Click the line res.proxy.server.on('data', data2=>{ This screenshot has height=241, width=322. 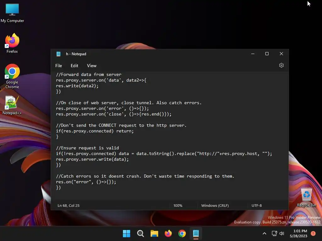coord(101,80)
